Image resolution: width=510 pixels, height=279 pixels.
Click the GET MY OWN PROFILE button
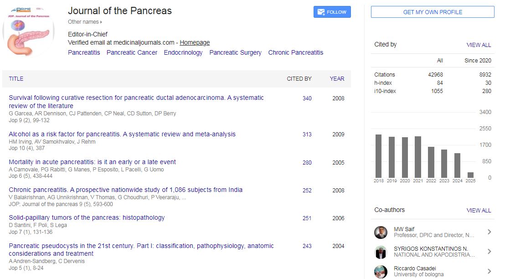click(x=432, y=12)
